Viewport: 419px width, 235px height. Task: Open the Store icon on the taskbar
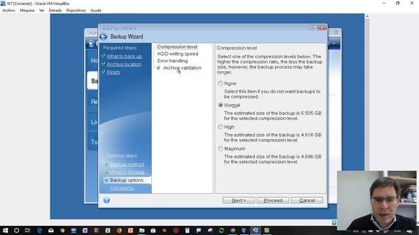tap(153, 230)
